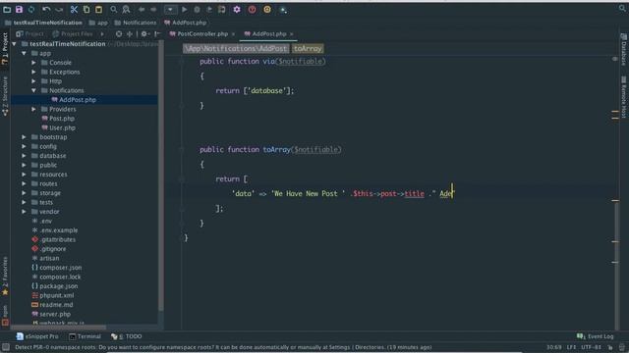Click the Run with Coverage icon

pyautogui.click(x=209, y=9)
